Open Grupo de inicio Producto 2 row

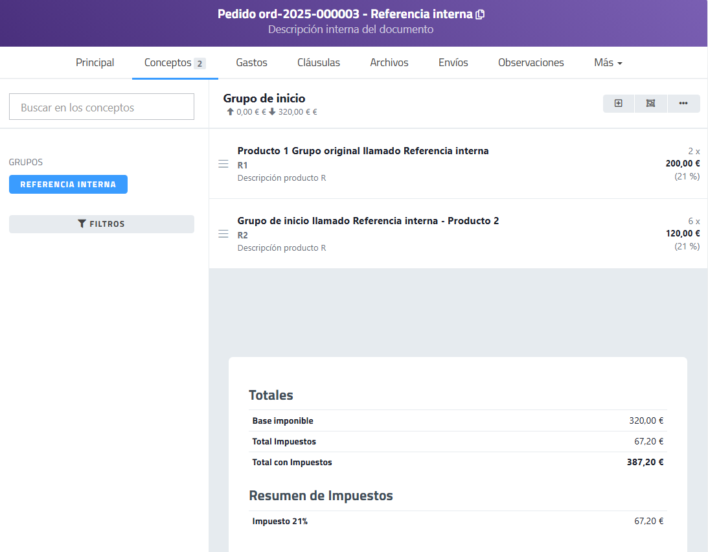point(368,221)
